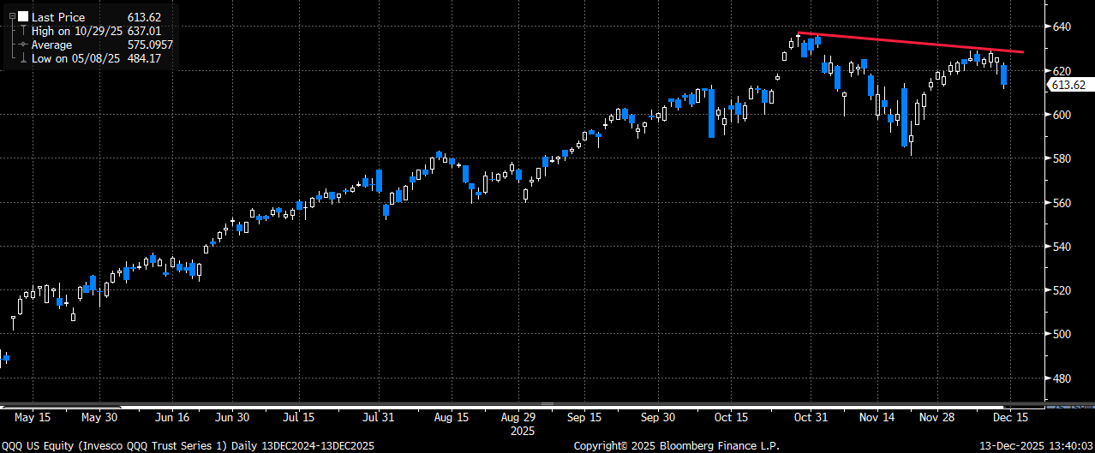Click the 540 y-axis label
This screenshot has width=1095, height=453.
(x=1062, y=247)
